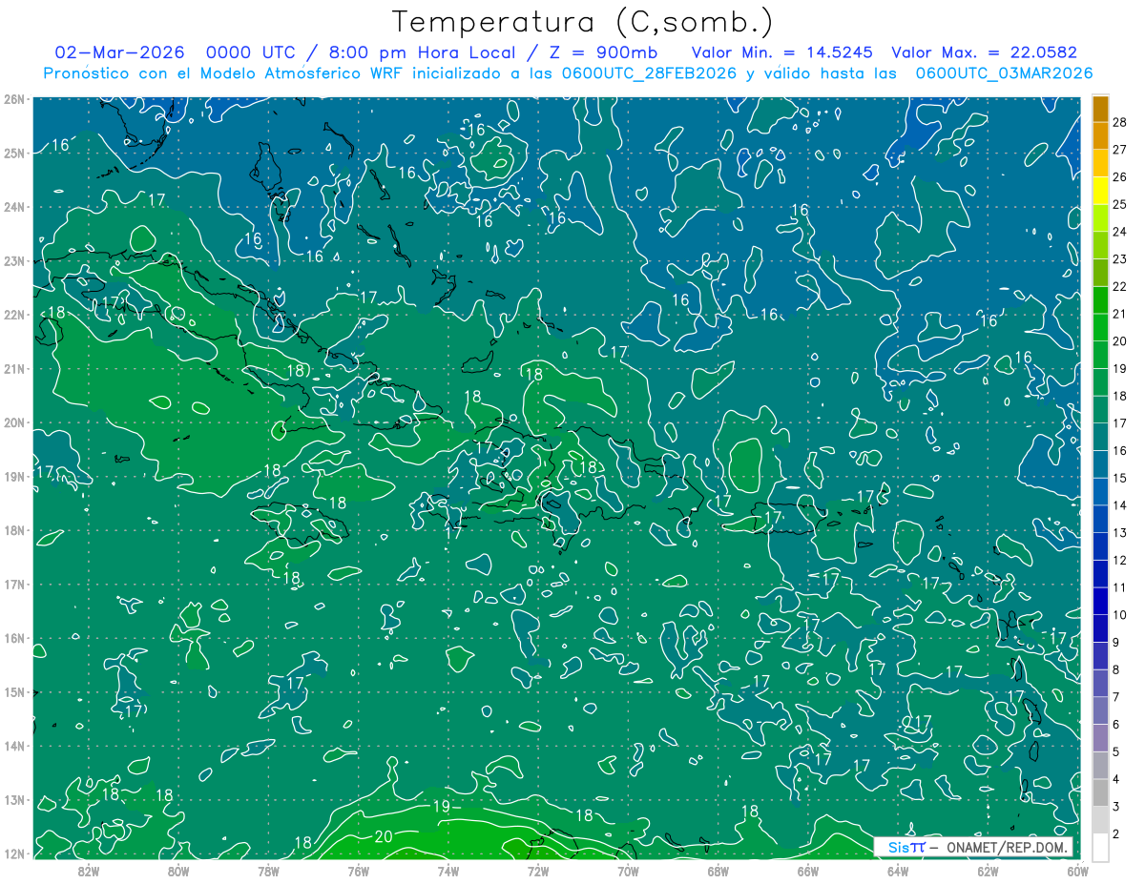This screenshot has width=1145, height=884.
Task: Click the "22N" latitude label
Action: click(13, 315)
